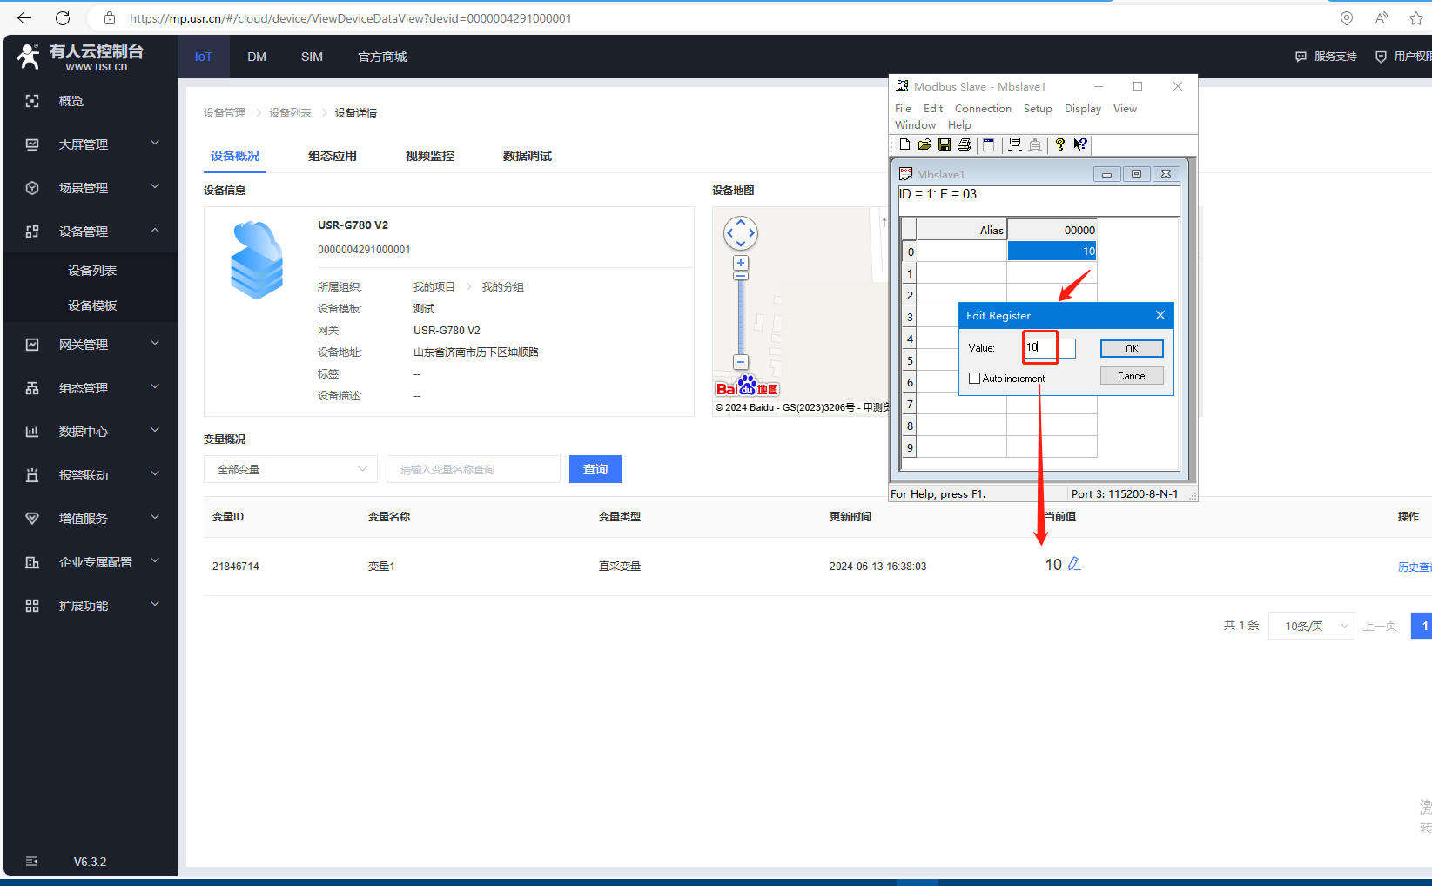Click the New document icon in Modbus Slave toolbar
Image resolution: width=1432 pixels, height=886 pixels.
(x=904, y=144)
